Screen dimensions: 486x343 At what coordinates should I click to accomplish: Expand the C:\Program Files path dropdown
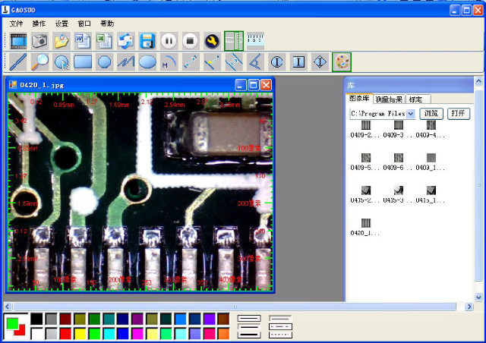coord(411,114)
